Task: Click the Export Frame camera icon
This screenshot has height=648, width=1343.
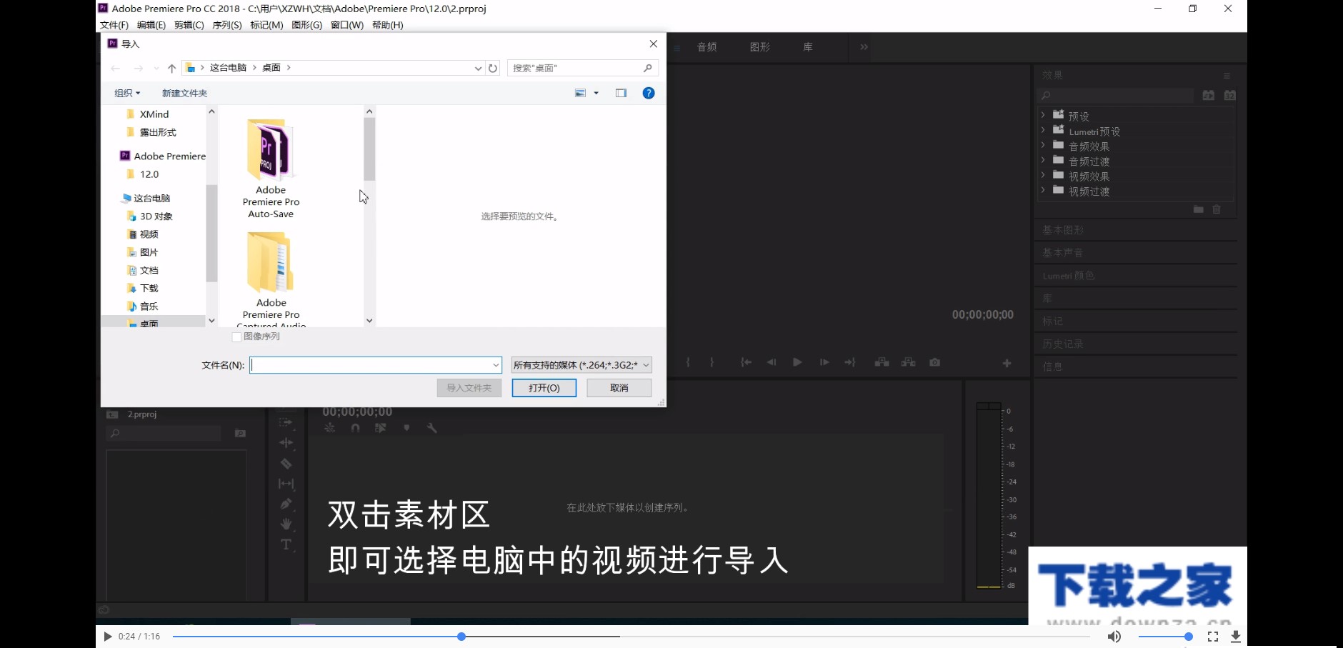Action: tap(935, 362)
